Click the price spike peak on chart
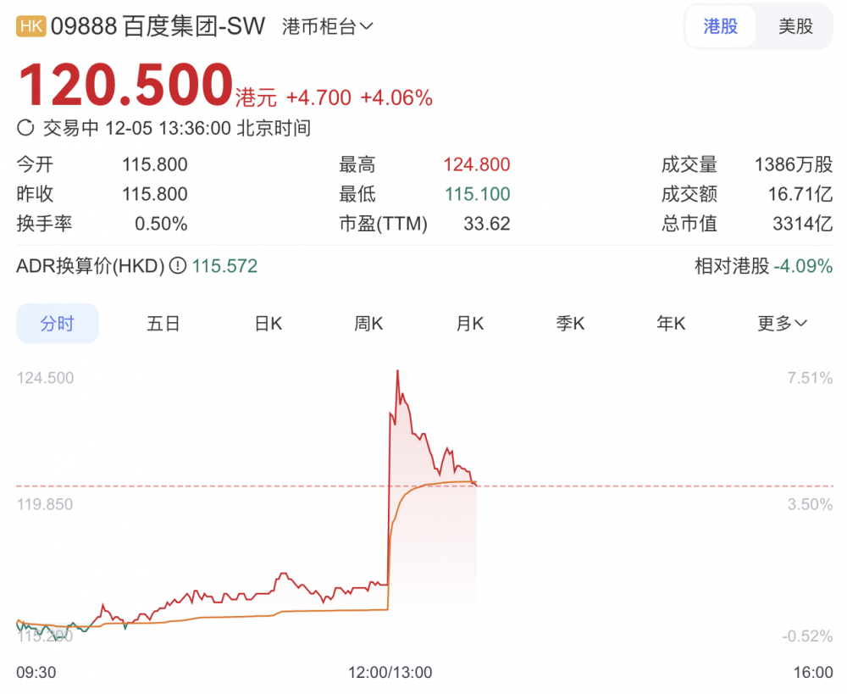Image resolution: width=847 pixels, height=694 pixels. (397, 371)
